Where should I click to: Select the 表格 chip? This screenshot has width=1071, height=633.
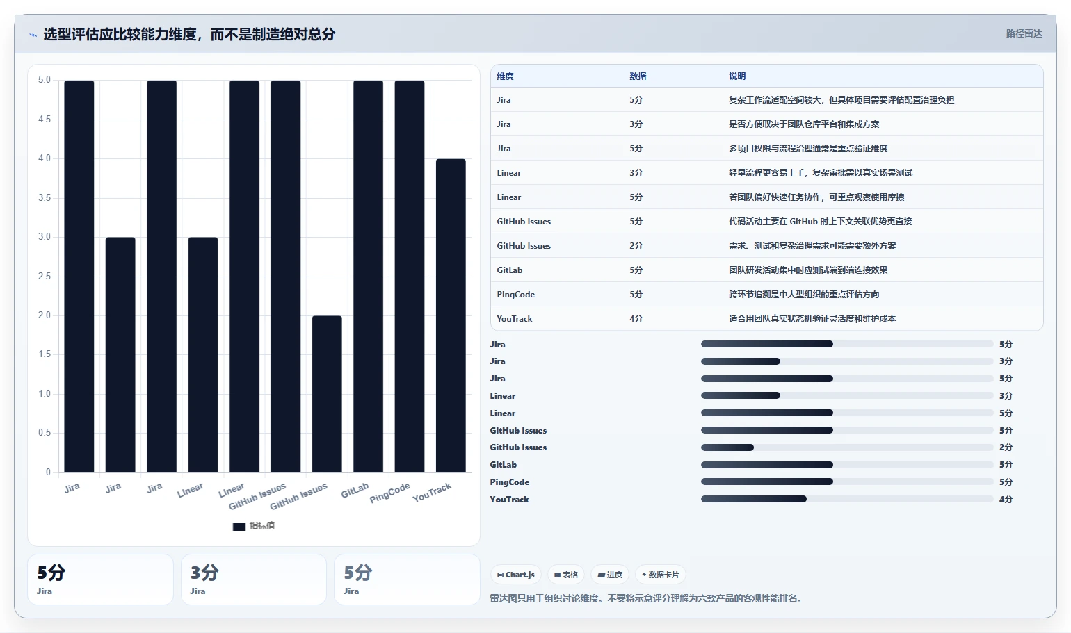click(x=566, y=575)
